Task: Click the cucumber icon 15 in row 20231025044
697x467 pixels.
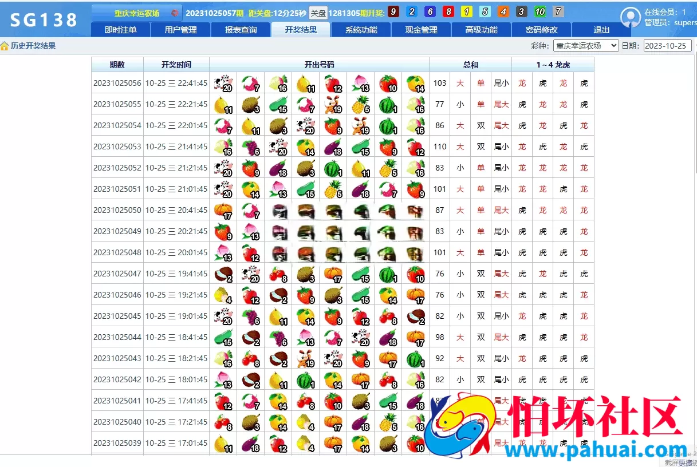Action: (x=223, y=338)
